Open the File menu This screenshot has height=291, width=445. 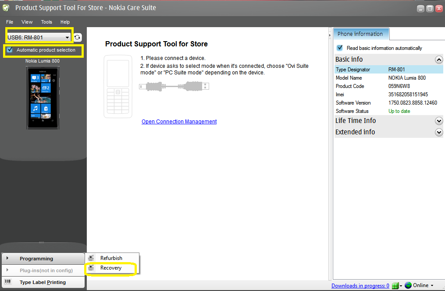[10, 22]
